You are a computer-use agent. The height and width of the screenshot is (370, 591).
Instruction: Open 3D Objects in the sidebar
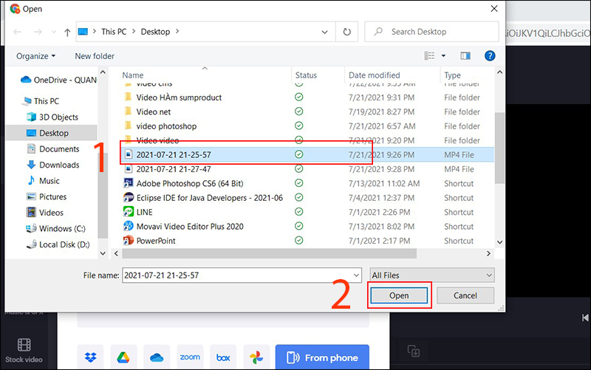coord(52,117)
